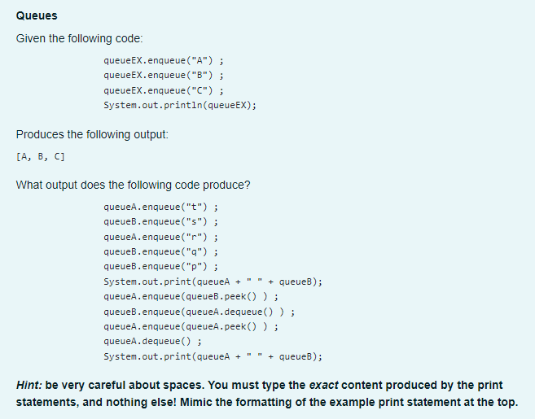
Task: Click the queueA.enqueue("r") line
Action: (160, 237)
